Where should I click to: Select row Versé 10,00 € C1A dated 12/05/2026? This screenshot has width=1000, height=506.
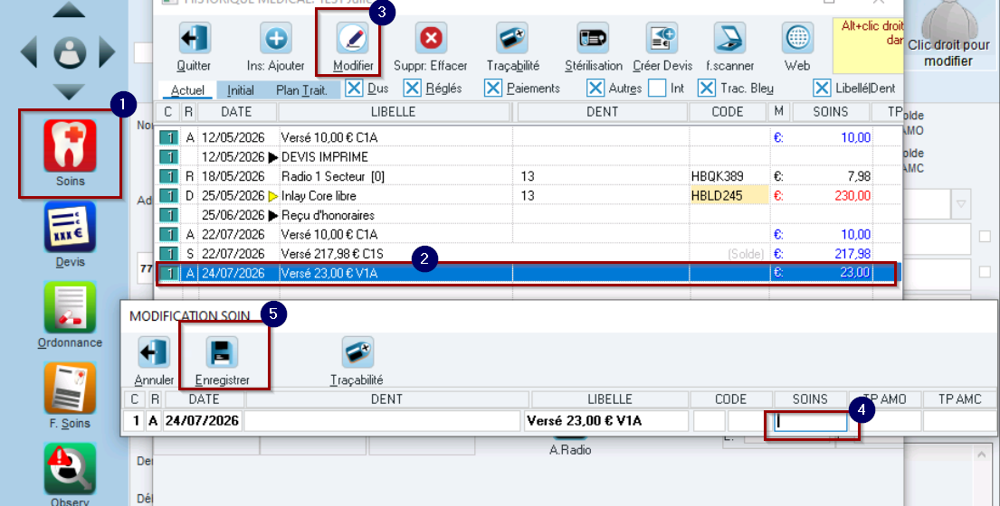(529, 137)
